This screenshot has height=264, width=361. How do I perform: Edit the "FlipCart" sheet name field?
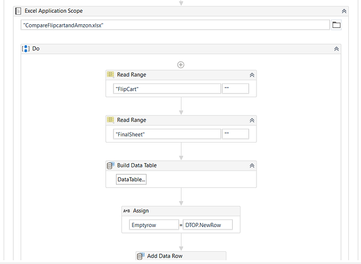(167, 89)
